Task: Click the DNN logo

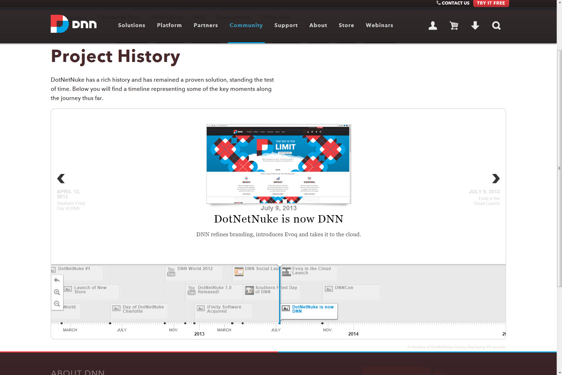Action: 74,24
